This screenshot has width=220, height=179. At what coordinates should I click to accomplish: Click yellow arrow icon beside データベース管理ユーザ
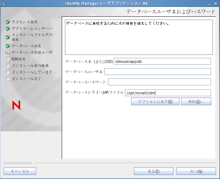[8, 52]
